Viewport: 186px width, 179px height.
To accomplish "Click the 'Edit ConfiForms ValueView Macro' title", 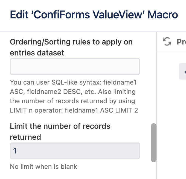I will [94, 14].
